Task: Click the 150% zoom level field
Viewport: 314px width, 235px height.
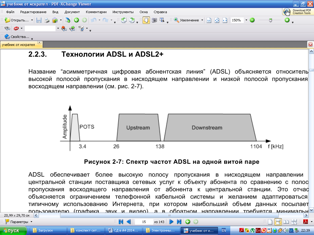Action: coord(238,20)
